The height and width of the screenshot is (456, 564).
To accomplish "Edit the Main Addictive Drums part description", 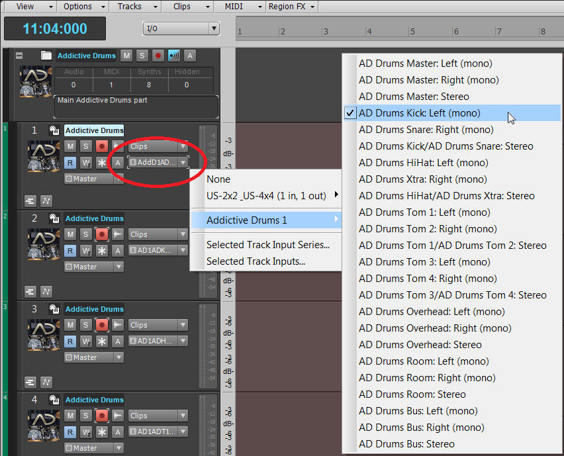I will click(136, 107).
